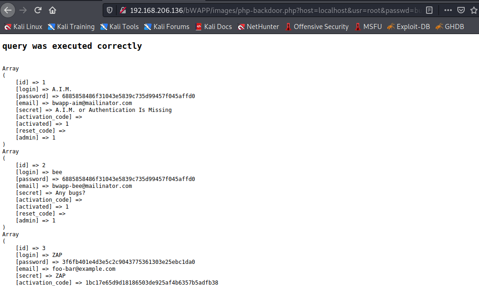Reload the current page
Screen dimensions: 479x286
(38, 11)
